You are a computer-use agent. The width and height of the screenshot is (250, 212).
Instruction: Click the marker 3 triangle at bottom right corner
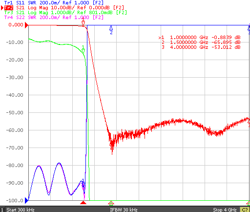(249, 203)
